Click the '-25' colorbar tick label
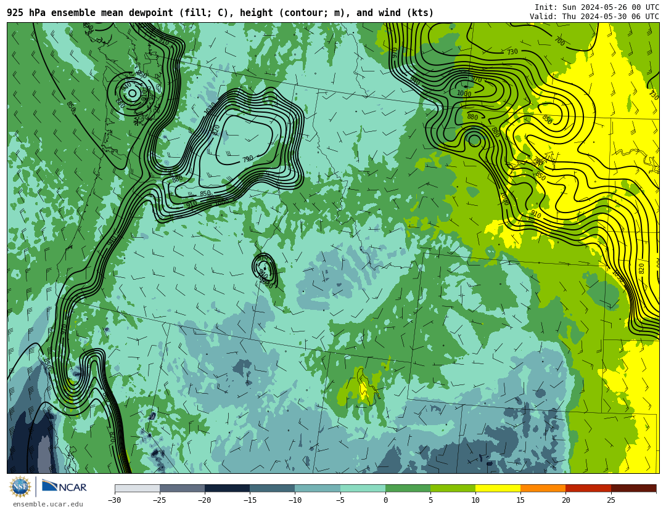Screen dimensions: 666x512 (x=159, y=500)
